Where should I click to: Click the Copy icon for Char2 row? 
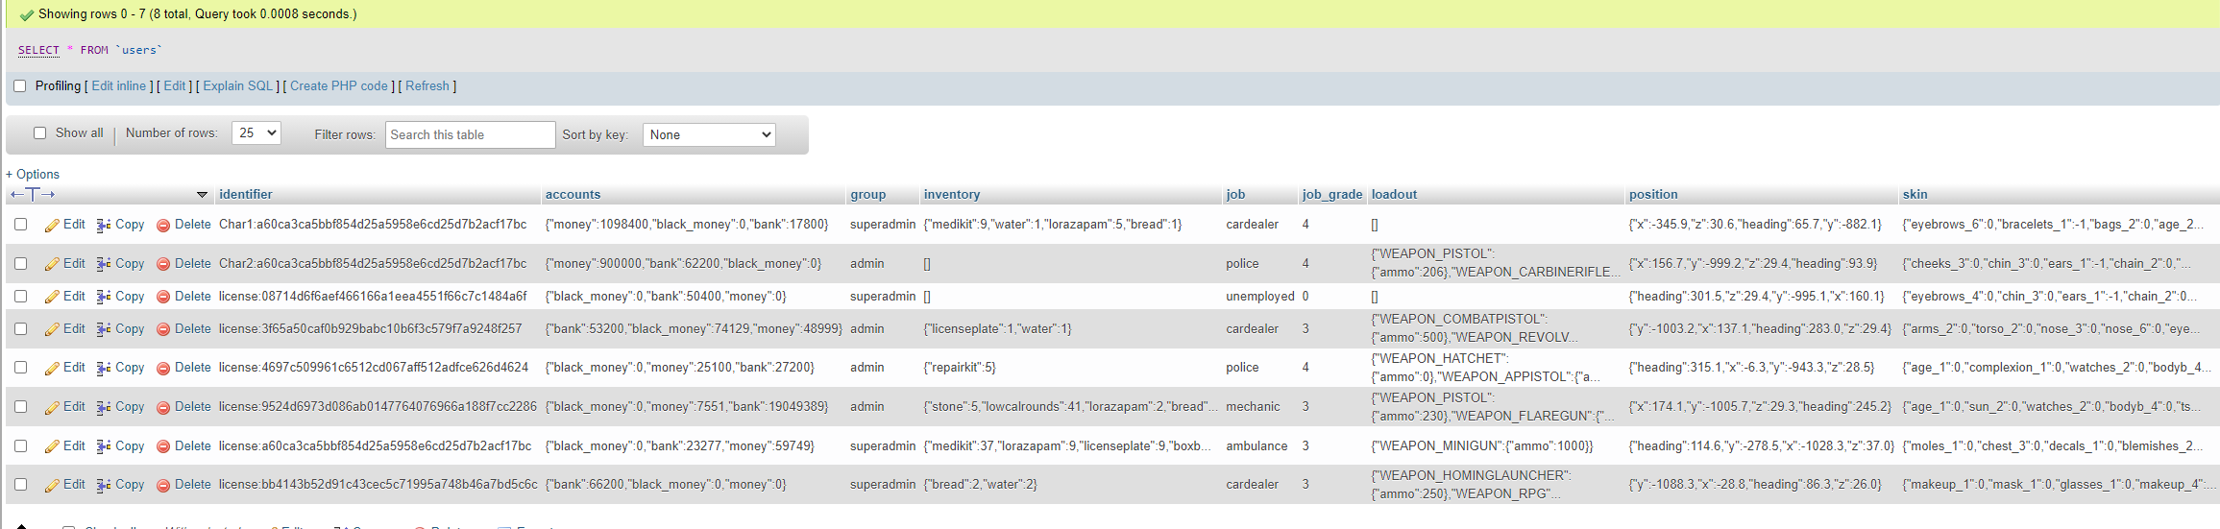(x=104, y=264)
